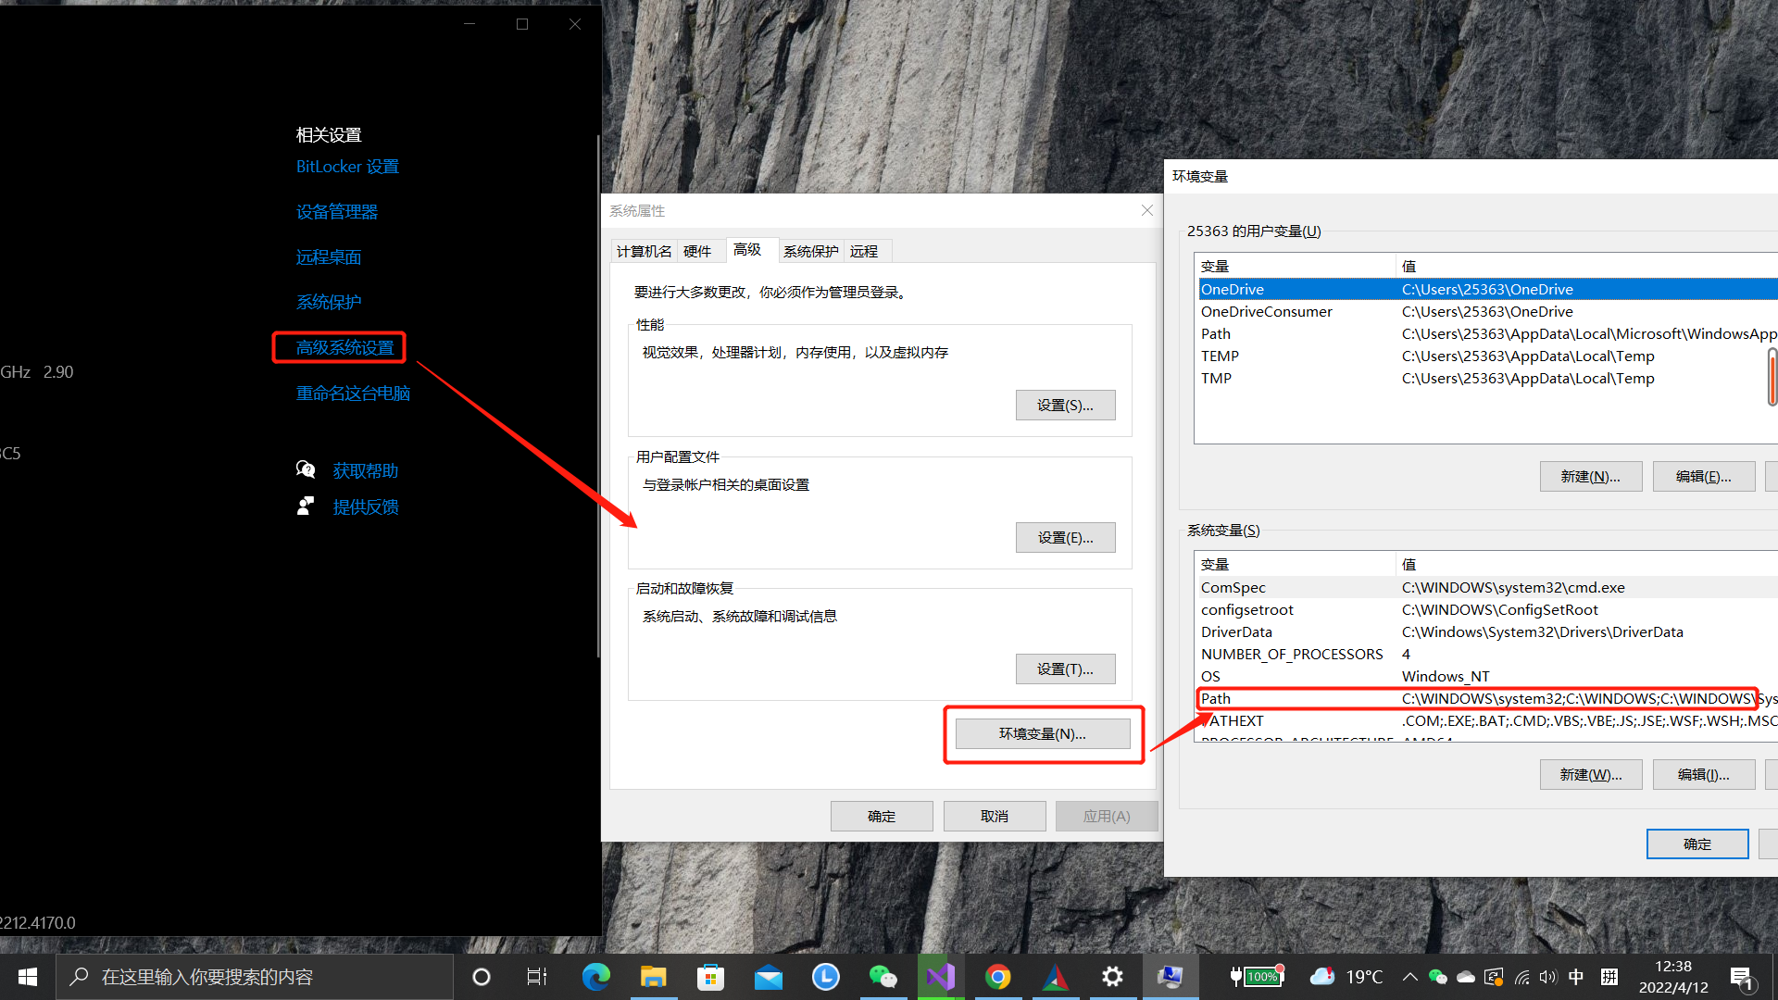
Task: Open File Explorer taskbar icon
Action: pyautogui.click(x=653, y=977)
